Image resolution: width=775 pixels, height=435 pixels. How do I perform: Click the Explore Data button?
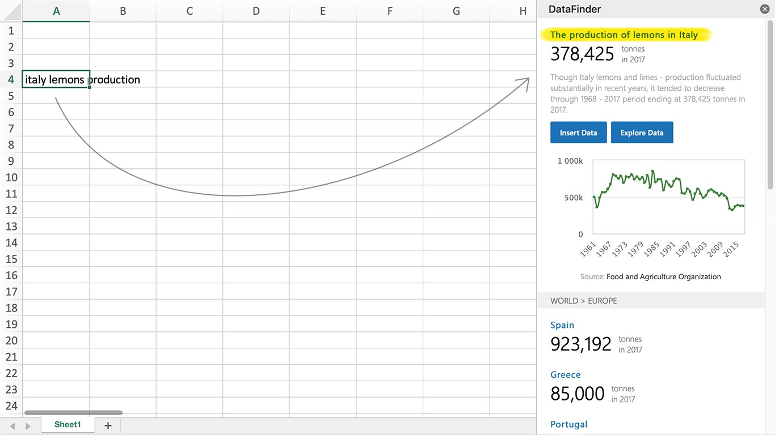click(642, 133)
